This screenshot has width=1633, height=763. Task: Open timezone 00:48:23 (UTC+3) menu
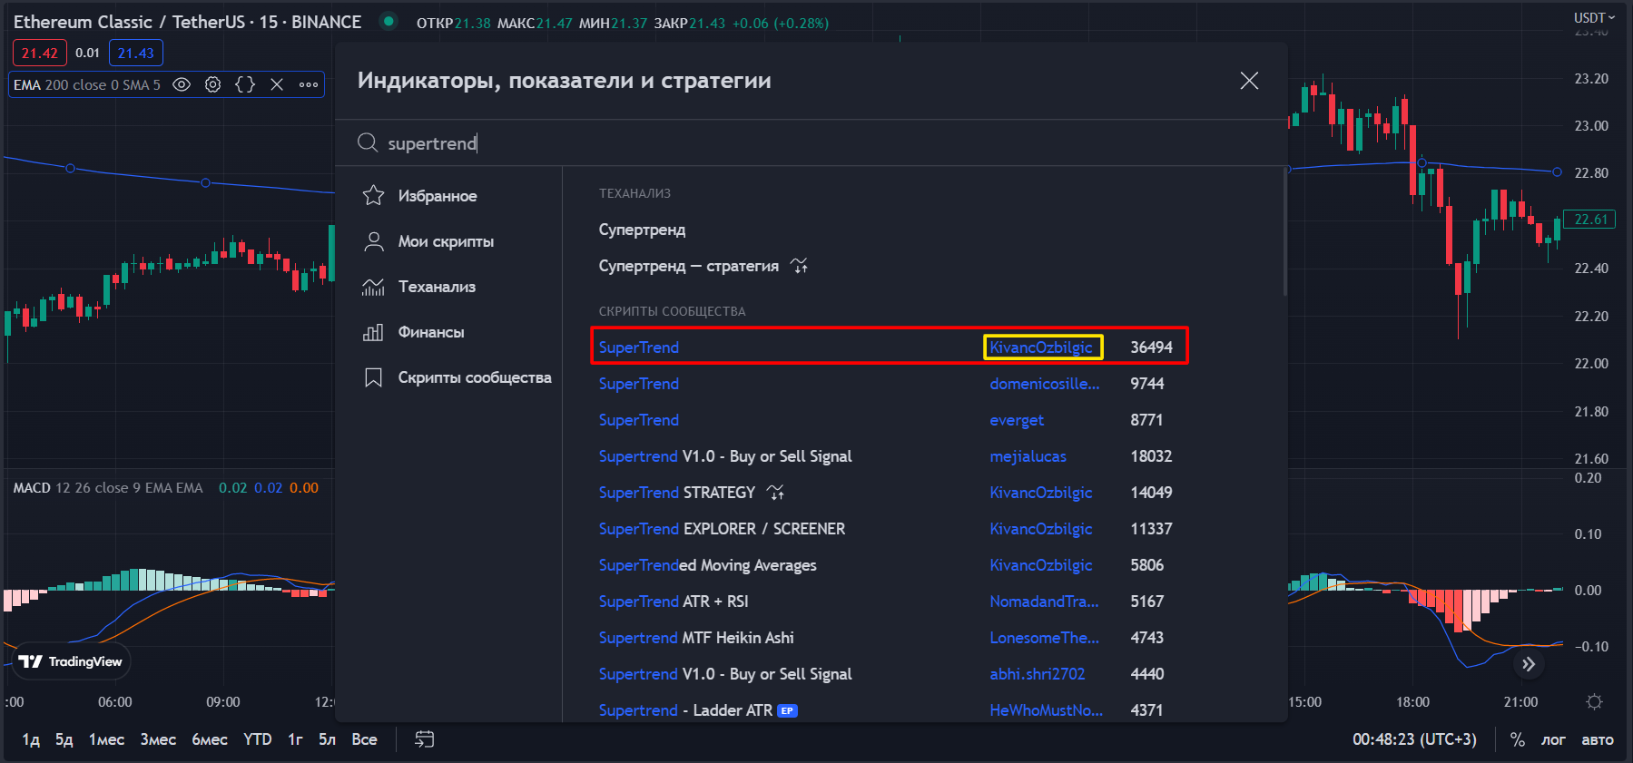tap(1414, 739)
